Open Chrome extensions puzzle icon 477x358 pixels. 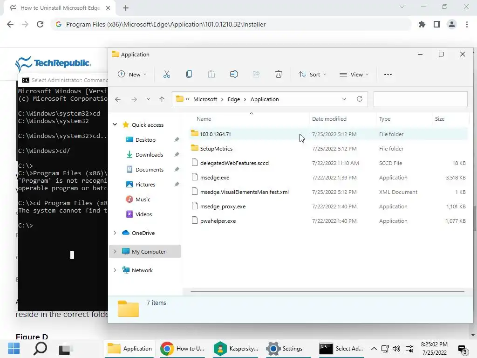[422, 24]
